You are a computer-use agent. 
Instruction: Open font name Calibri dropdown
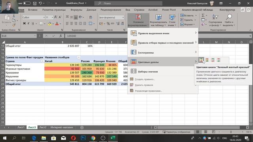click(x=43, y=17)
